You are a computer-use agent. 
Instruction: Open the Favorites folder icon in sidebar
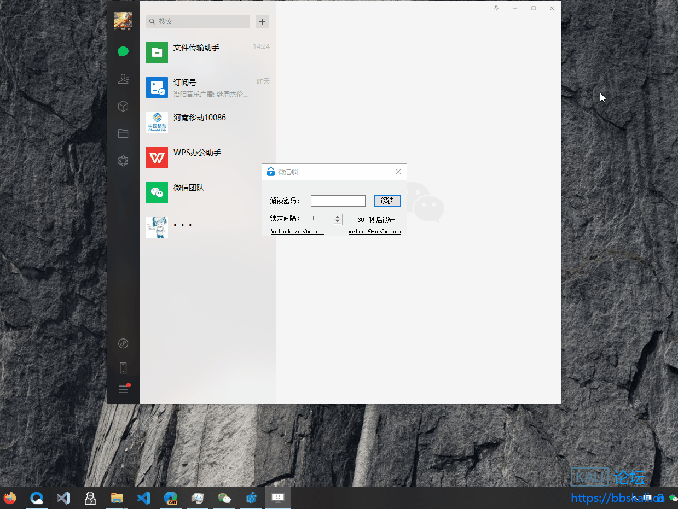pos(123,133)
